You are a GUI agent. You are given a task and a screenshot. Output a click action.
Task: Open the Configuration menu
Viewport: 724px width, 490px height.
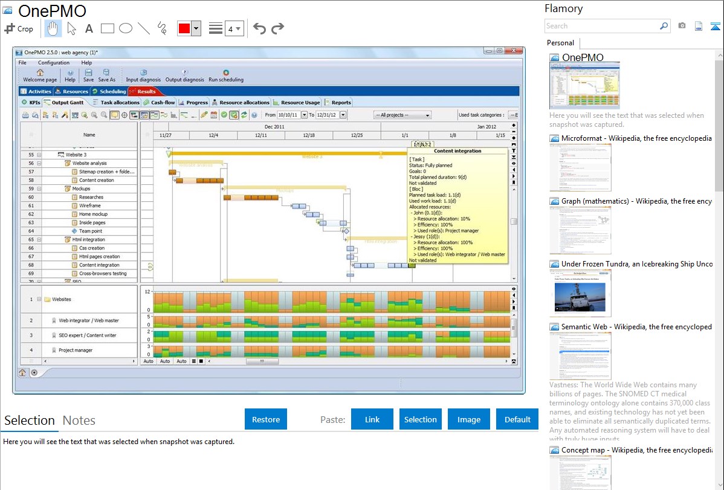point(54,63)
